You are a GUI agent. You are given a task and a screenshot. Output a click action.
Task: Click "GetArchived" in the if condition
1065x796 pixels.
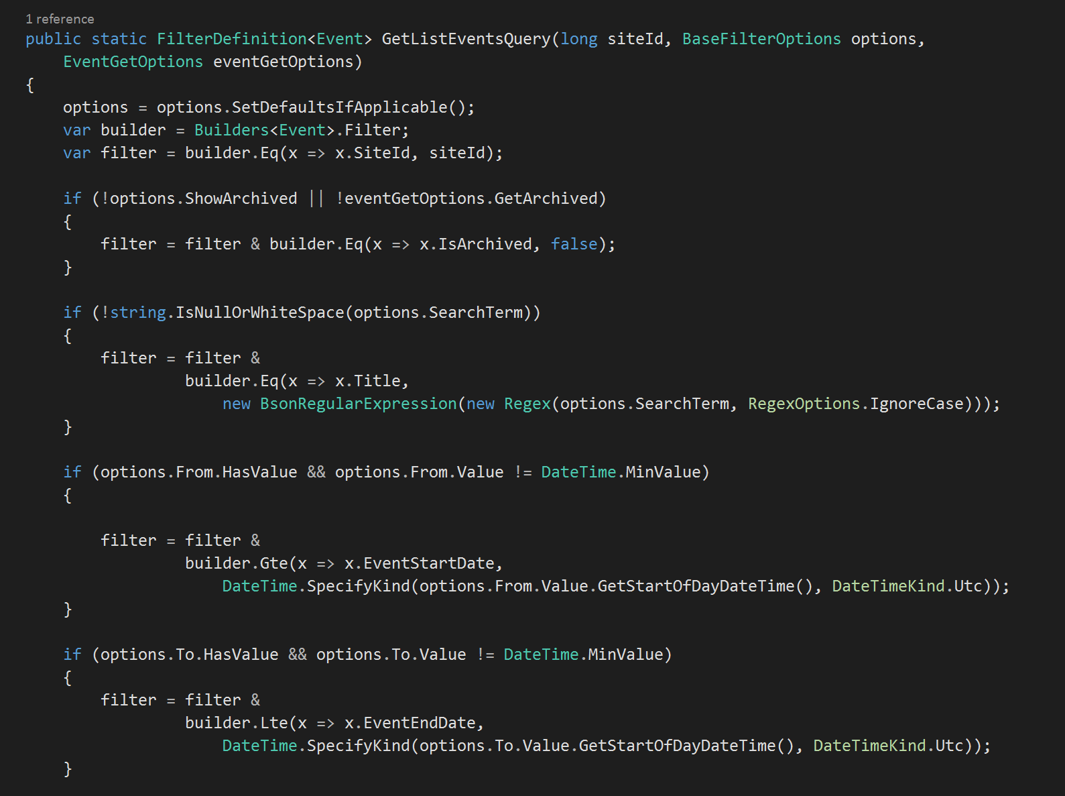point(546,198)
